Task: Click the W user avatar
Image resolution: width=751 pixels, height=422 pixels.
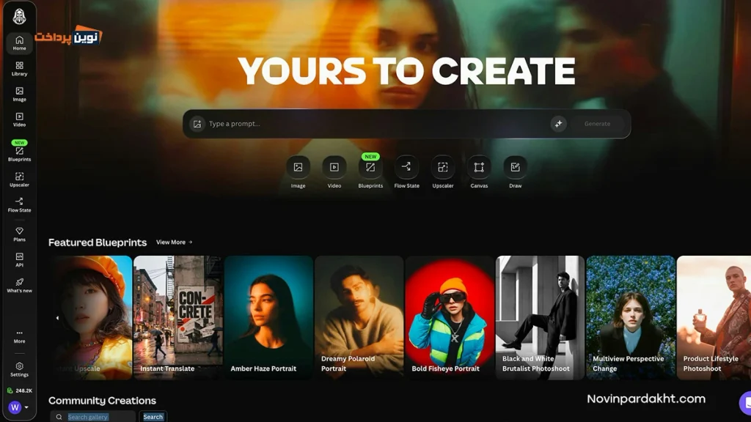Action: coord(15,407)
